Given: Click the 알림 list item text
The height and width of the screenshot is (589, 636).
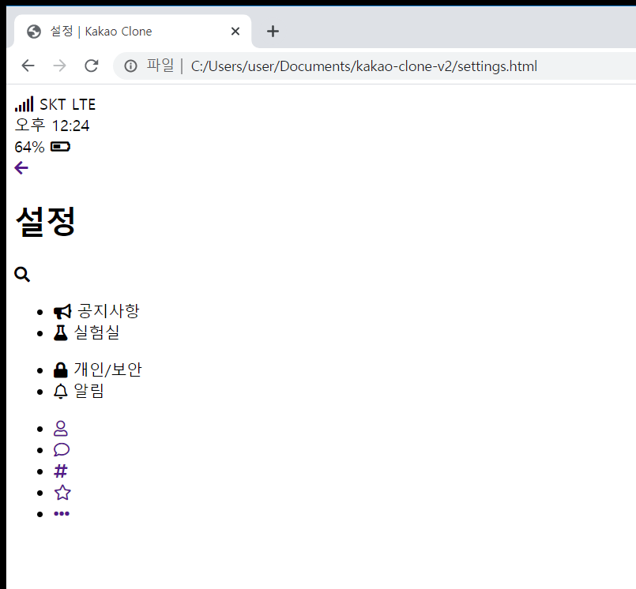Looking at the screenshot, I should click(x=88, y=391).
